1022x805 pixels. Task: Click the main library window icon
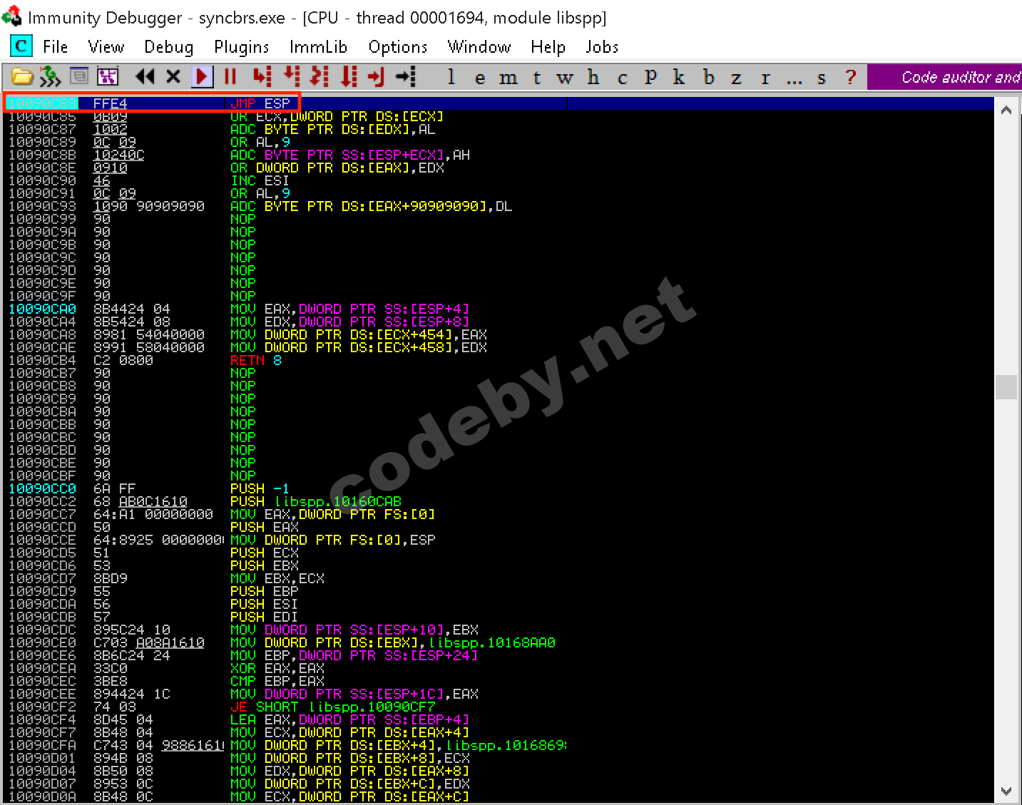[x=79, y=76]
